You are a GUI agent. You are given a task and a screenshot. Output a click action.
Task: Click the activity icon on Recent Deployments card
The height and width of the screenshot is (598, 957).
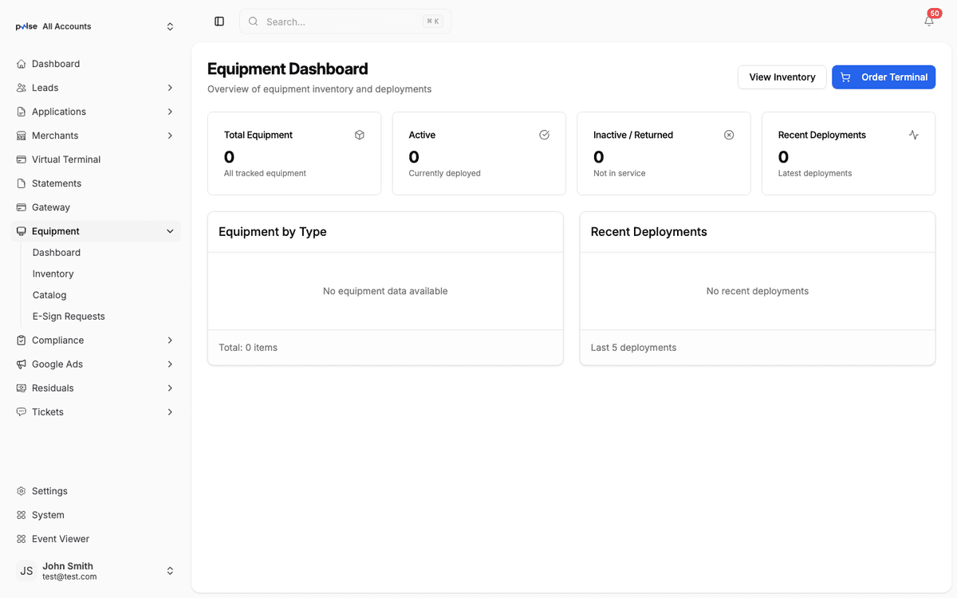(913, 135)
